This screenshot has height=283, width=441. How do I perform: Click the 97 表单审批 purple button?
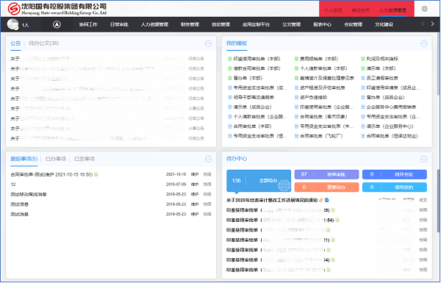click(x=326, y=174)
